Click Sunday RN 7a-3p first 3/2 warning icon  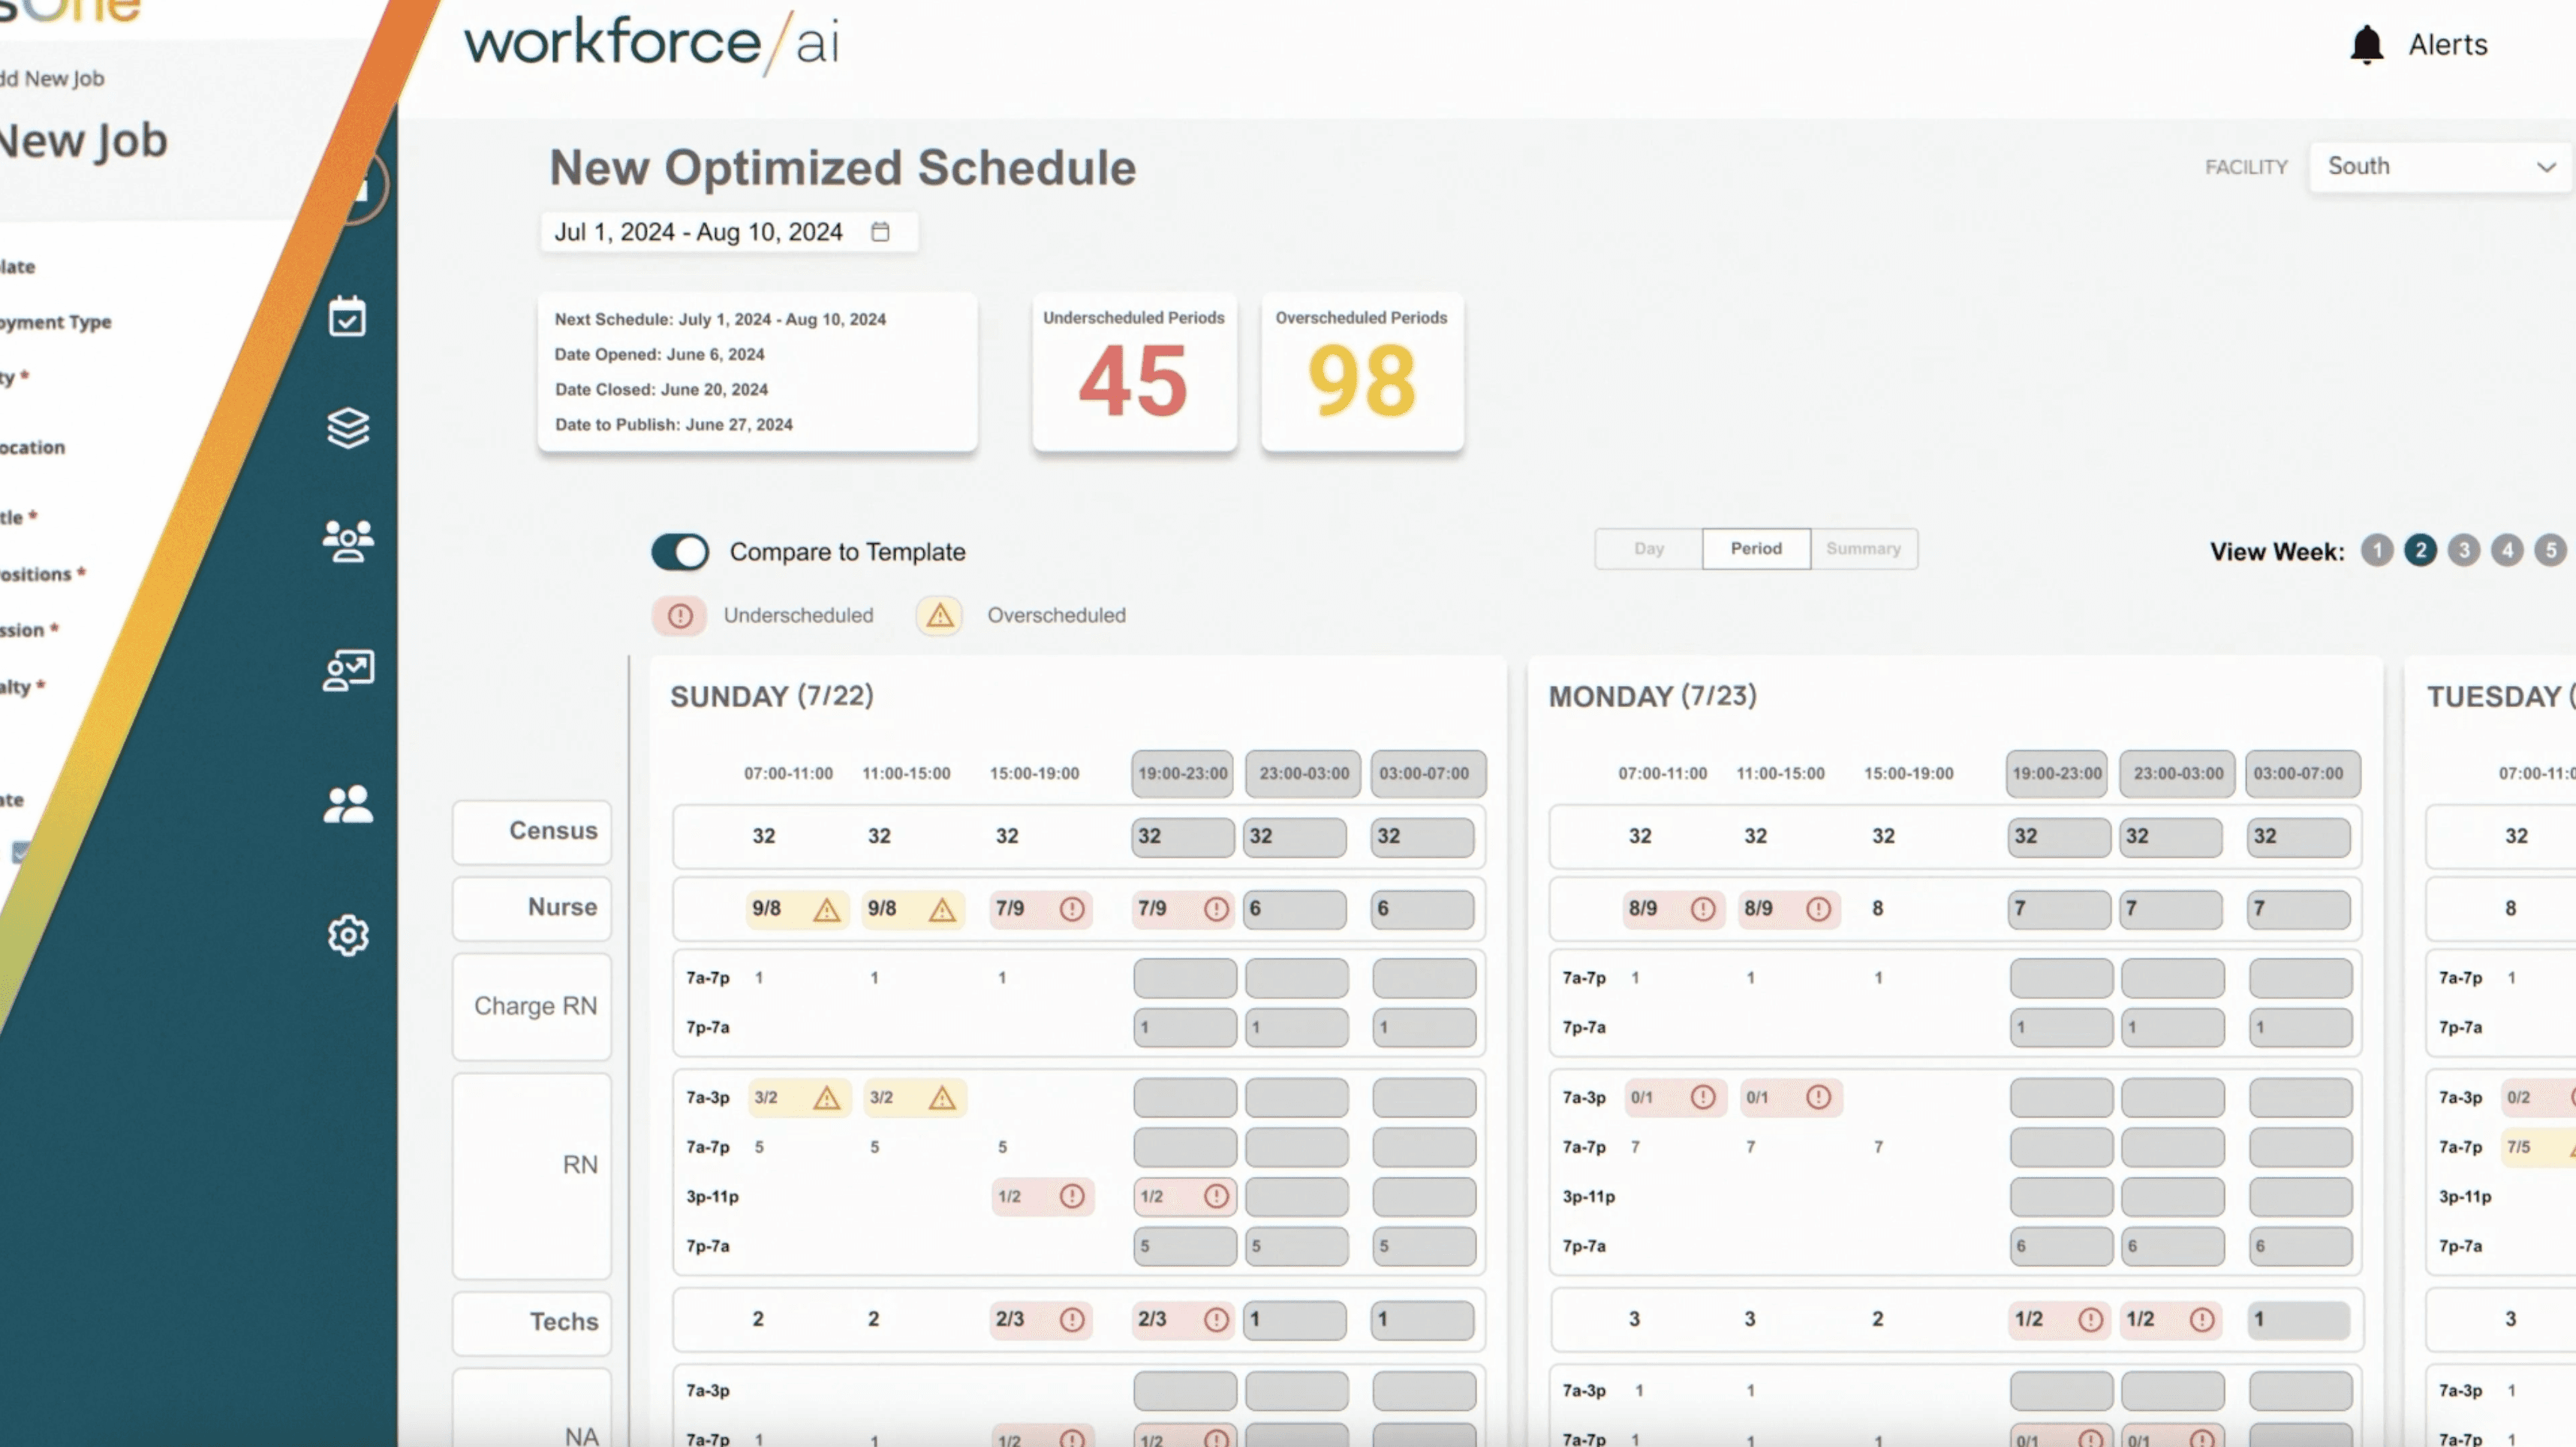click(x=826, y=1098)
